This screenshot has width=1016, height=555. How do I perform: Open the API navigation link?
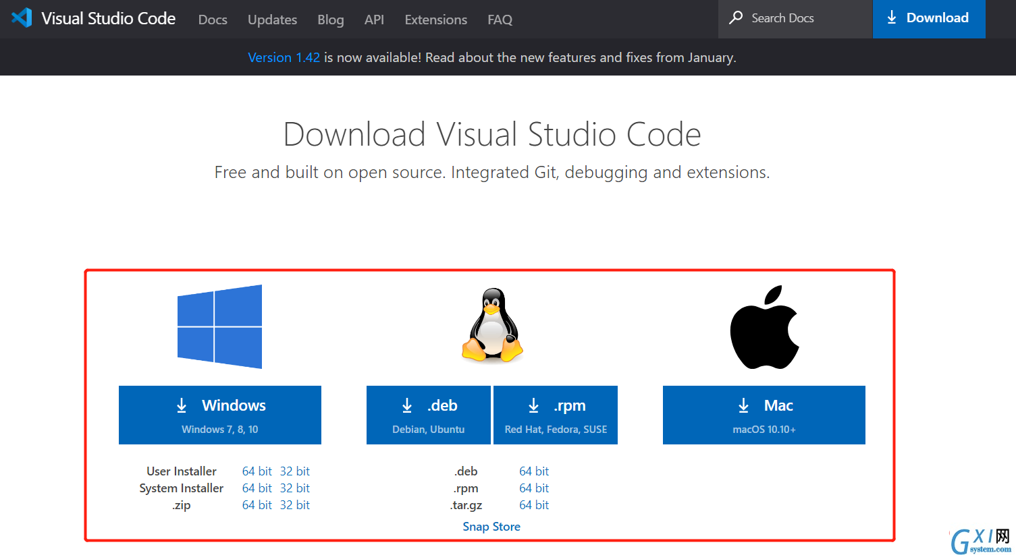374,20
